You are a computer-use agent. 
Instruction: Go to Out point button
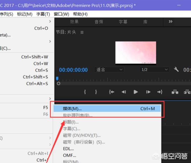(160, 92)
